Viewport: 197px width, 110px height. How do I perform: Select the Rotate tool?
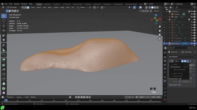click(x=4, y=31)
